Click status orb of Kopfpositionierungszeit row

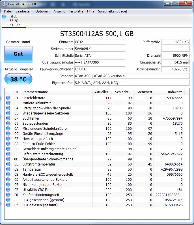click(x=8, y=195)
